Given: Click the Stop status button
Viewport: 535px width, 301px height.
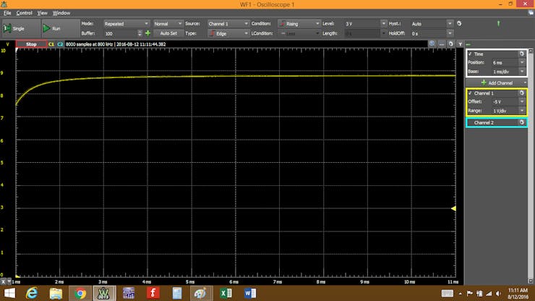Looking at the screenshot, I should (31, 44).
